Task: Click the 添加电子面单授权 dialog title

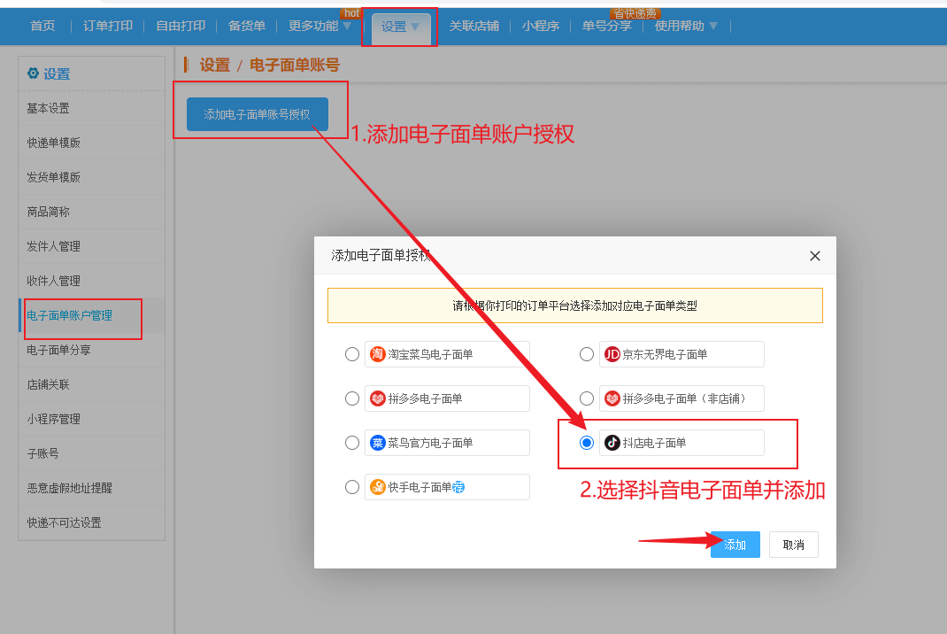Action: (381, 256)
